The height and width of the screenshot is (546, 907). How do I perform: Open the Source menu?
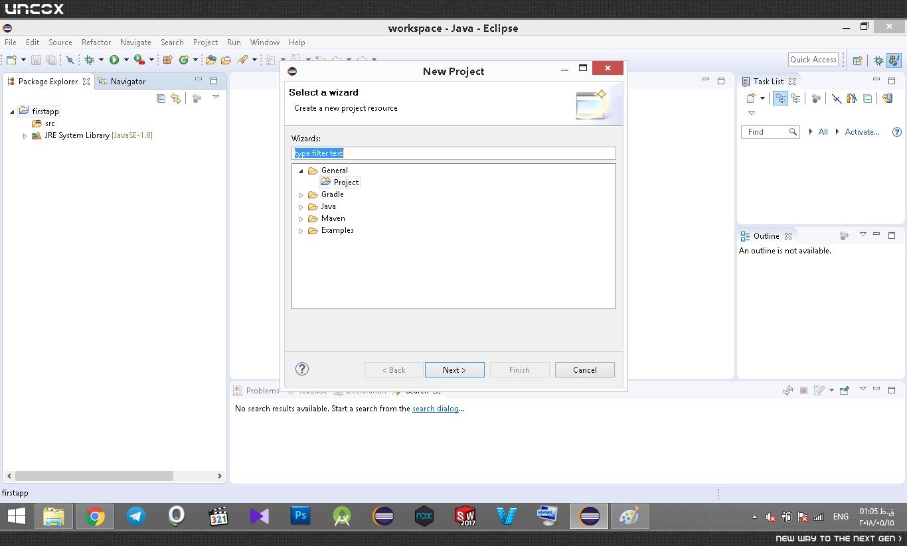point(60,42)
